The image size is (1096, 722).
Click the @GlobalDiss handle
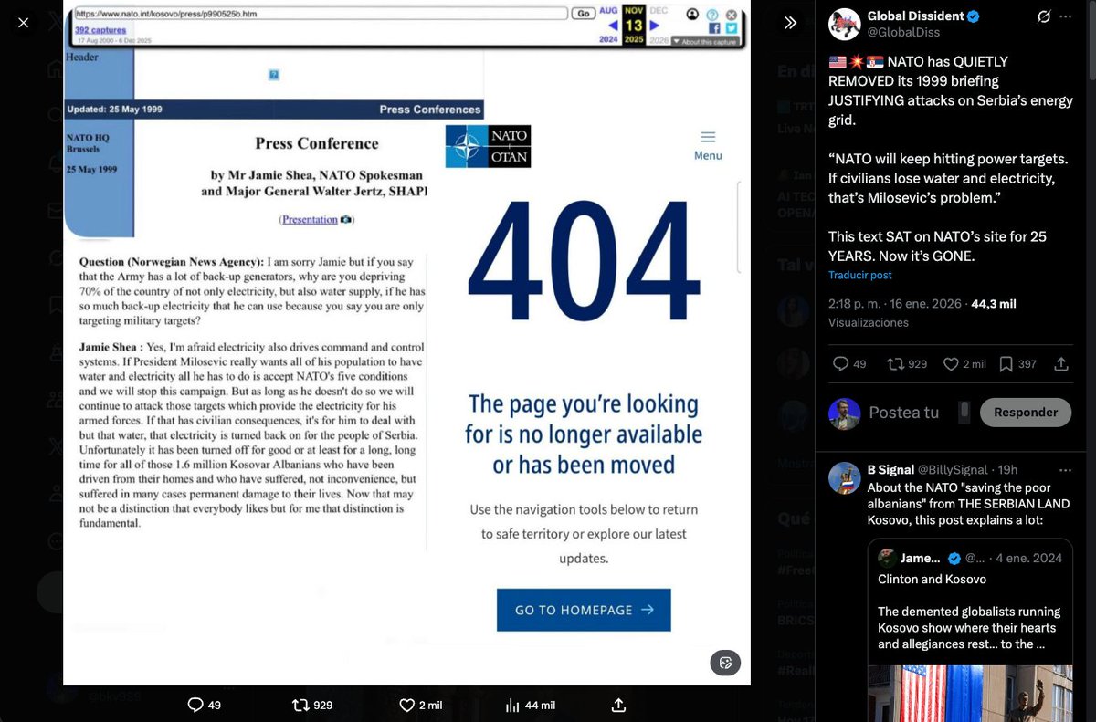(x=903, y=32)
